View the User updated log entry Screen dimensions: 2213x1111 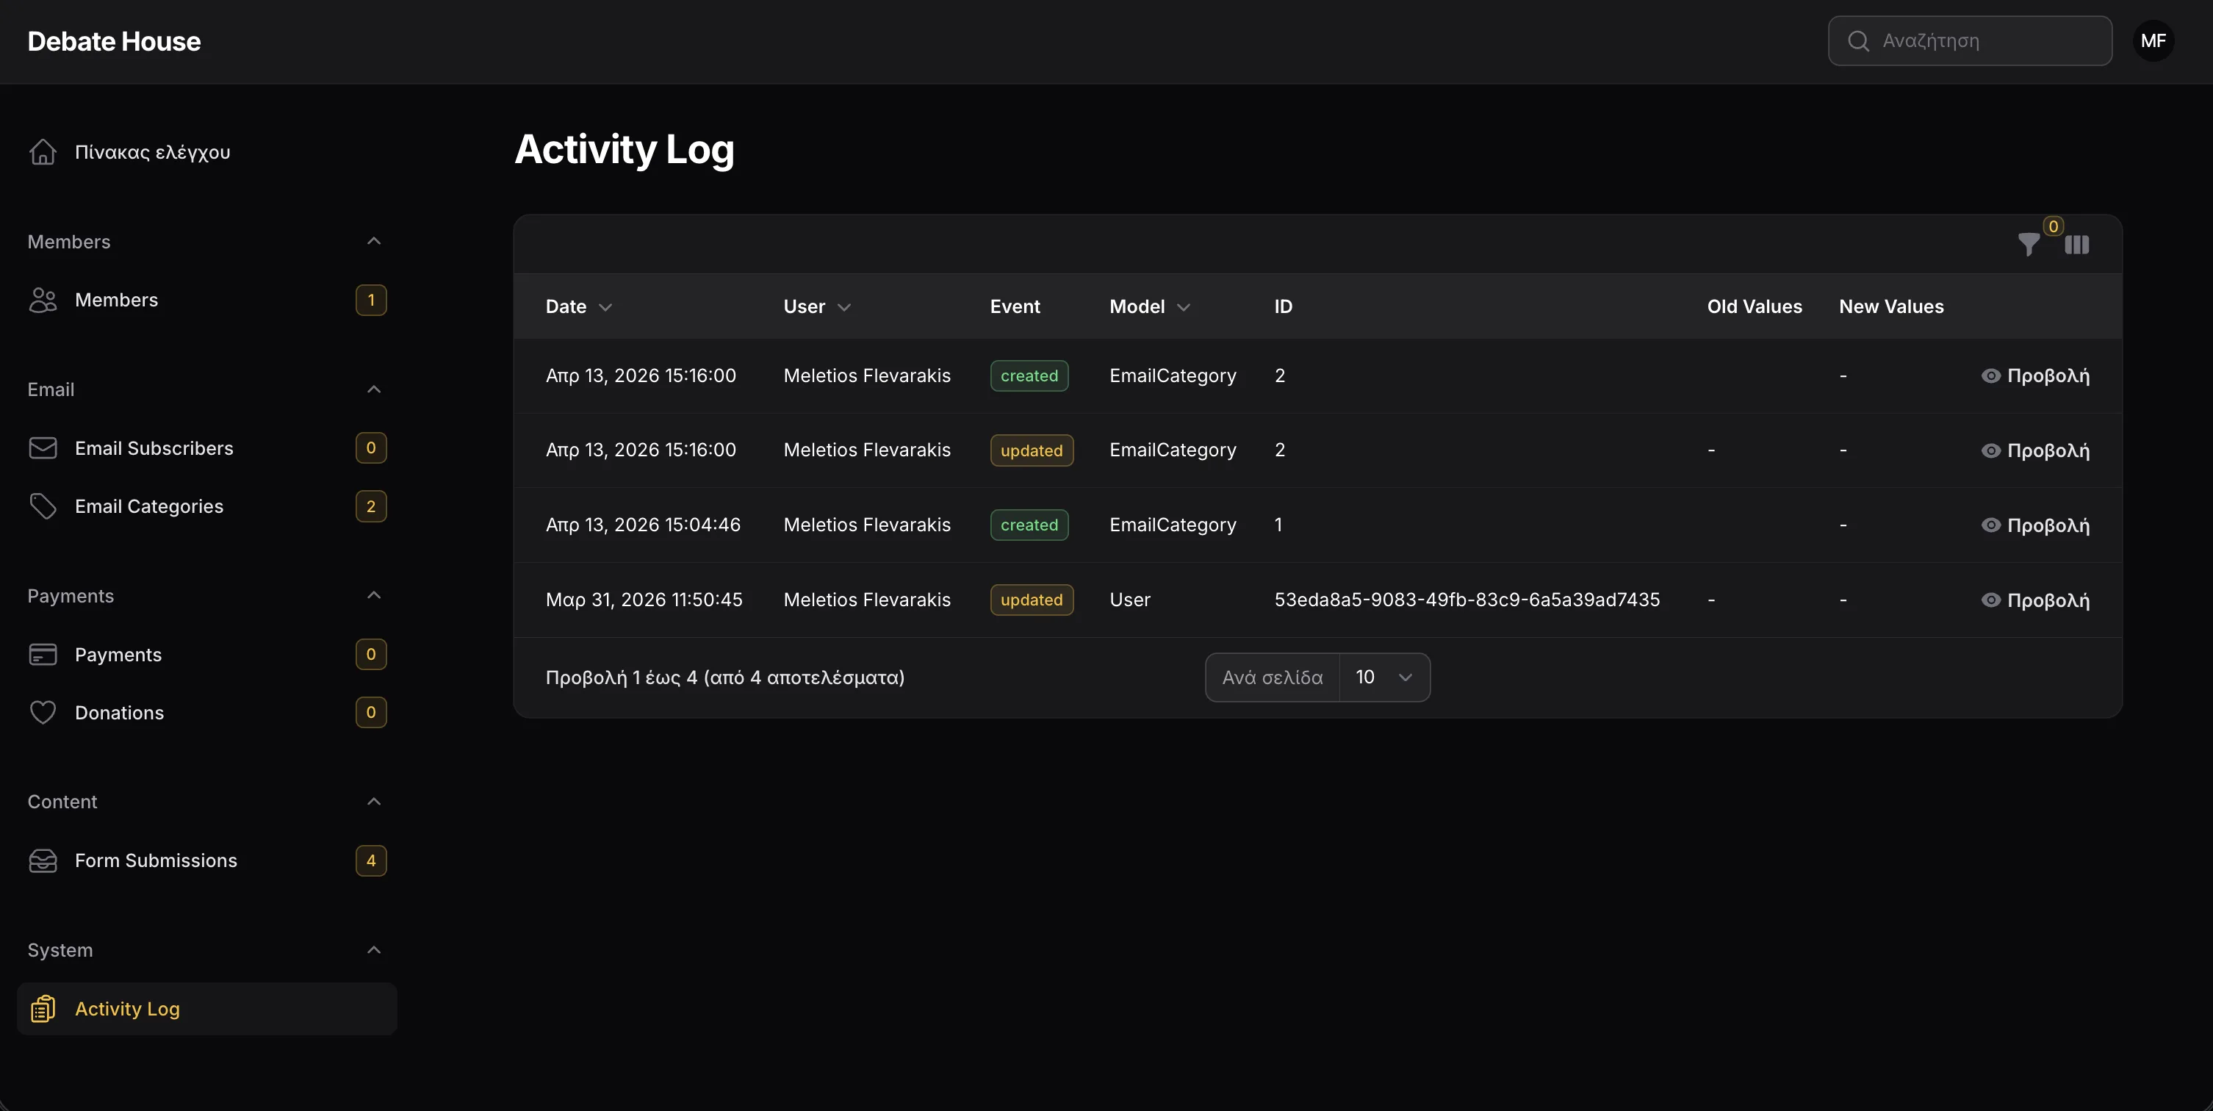click(2035, 600)
